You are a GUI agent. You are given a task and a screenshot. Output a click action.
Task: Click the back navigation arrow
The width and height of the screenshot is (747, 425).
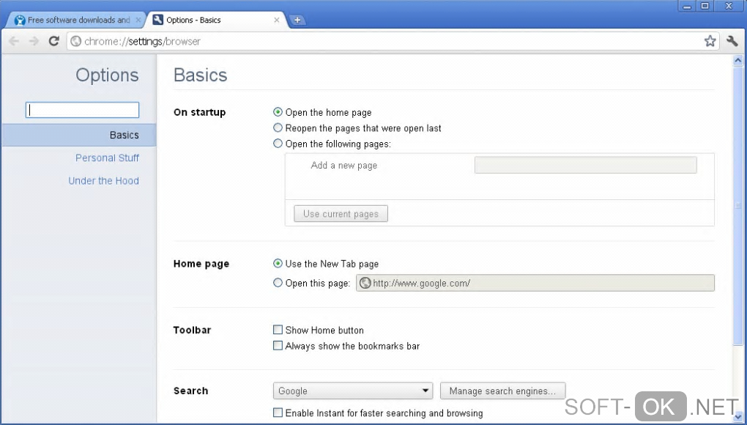(13, 41)
